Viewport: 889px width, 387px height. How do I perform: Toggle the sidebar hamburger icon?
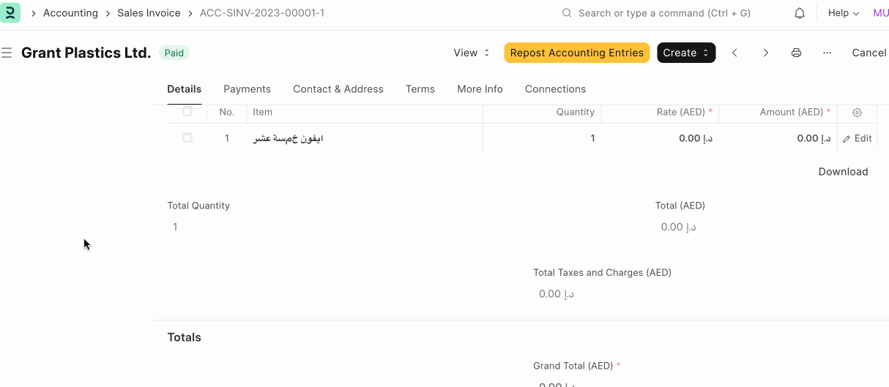7,53
